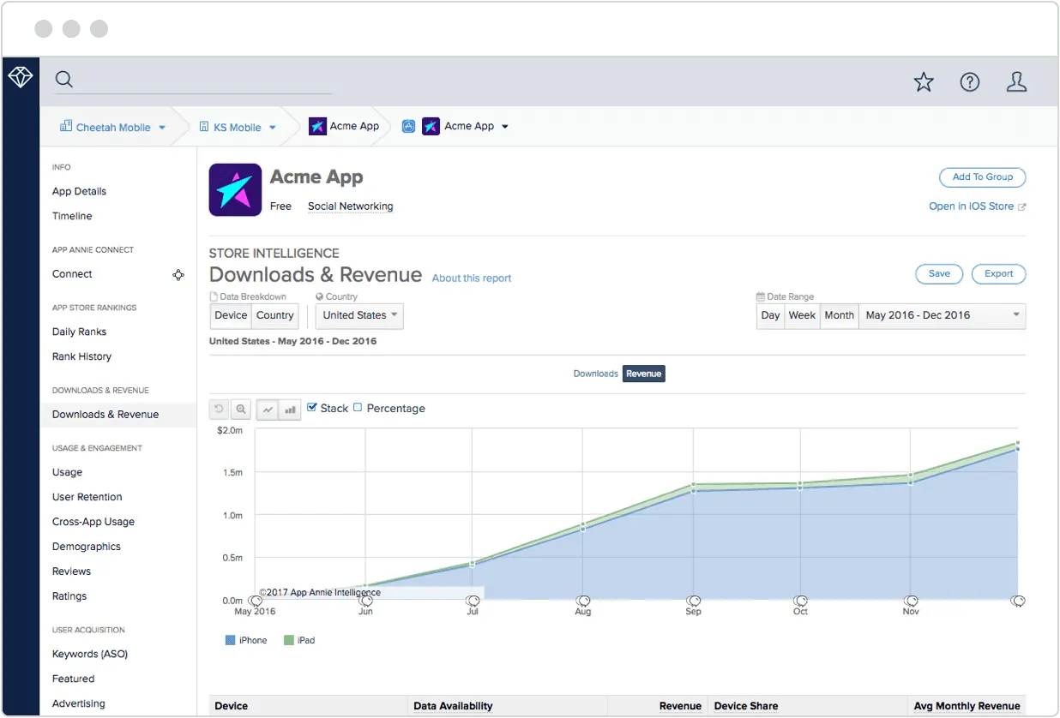The height and width of the screenshot is (718, 1060).
Task: Open Reviews in sidebar
Action: (71, 572)
